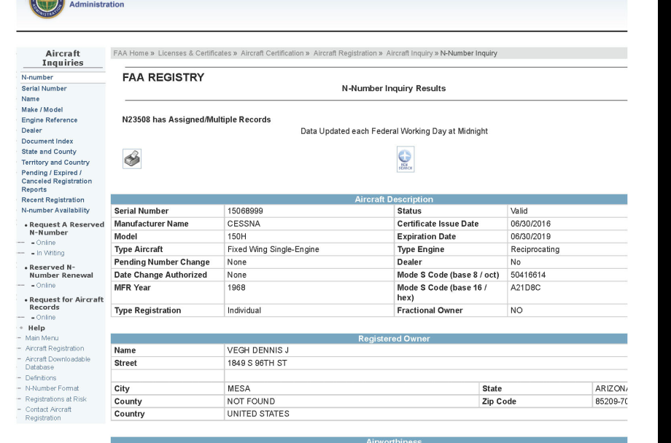The width and height of the screenshot is (671, 443).
Task: Click certificate issue date 06/30/2016
Action: tap(531, 224)
